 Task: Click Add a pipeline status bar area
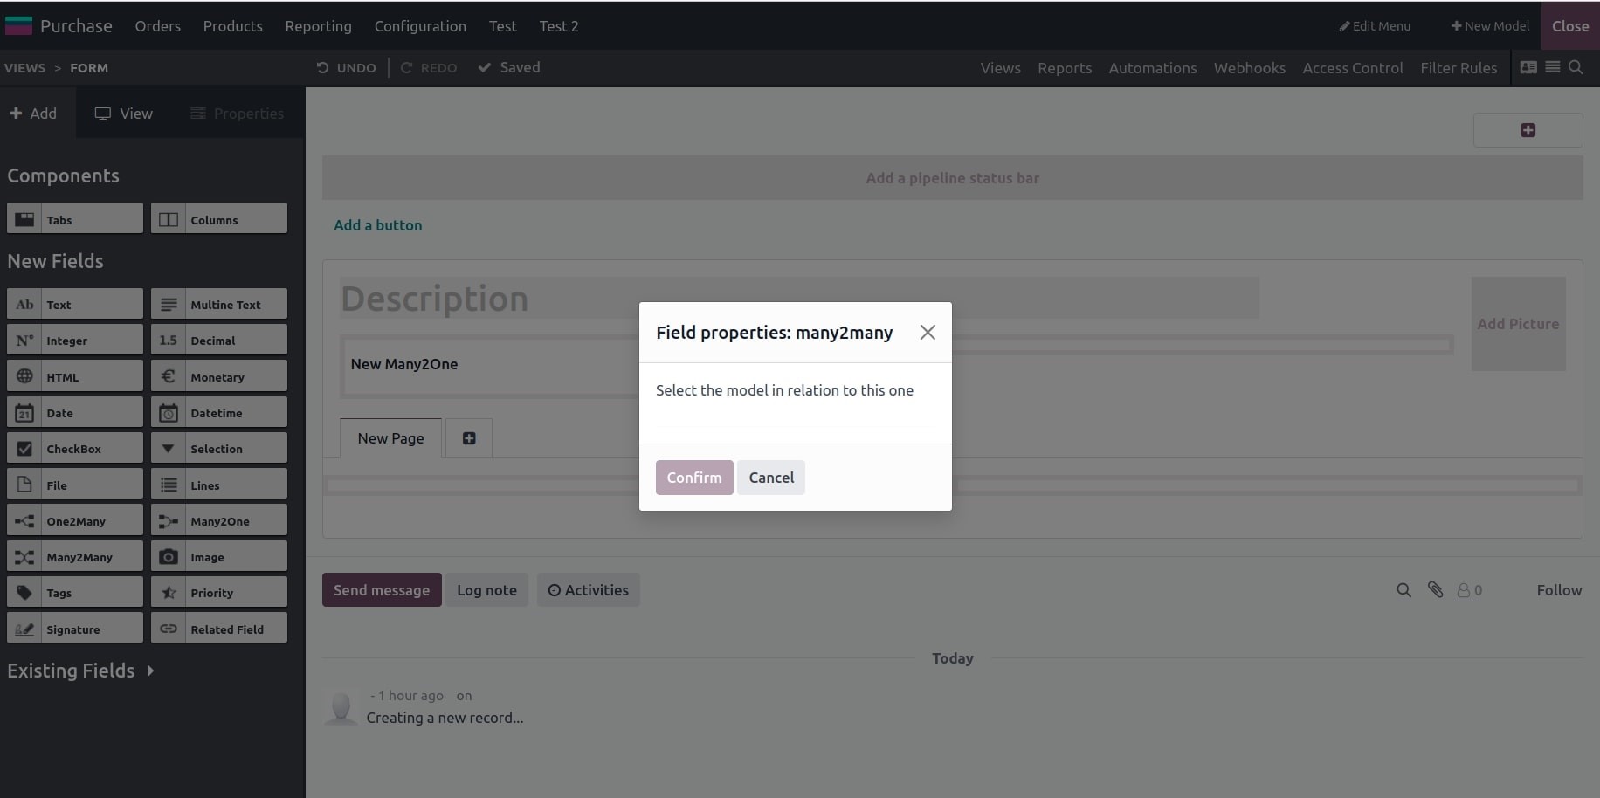point(952,178)
